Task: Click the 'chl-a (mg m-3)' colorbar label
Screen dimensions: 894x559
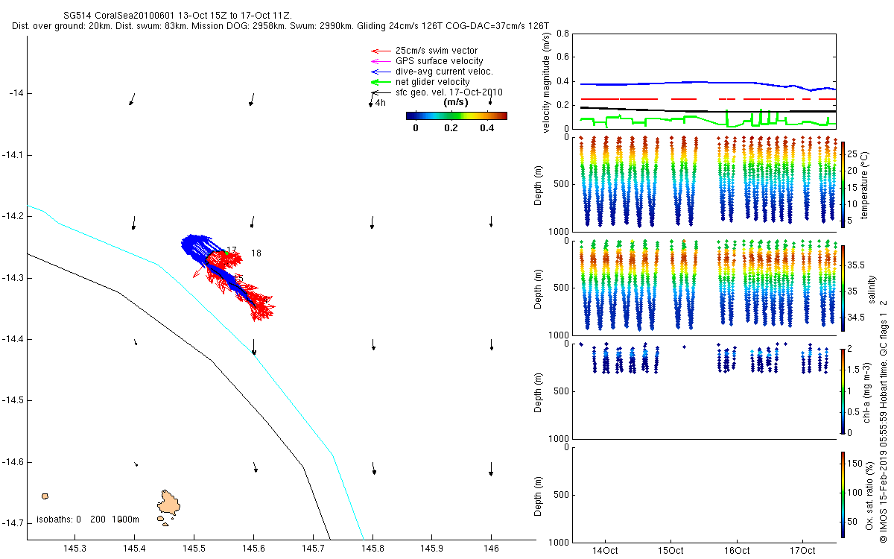Action: (x=865, y=391)
